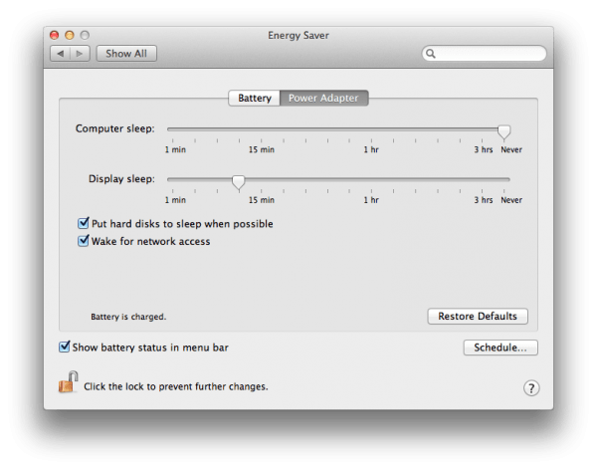Disable Put hard disks to sleep
597x470 pixels.
coord(84,224)
